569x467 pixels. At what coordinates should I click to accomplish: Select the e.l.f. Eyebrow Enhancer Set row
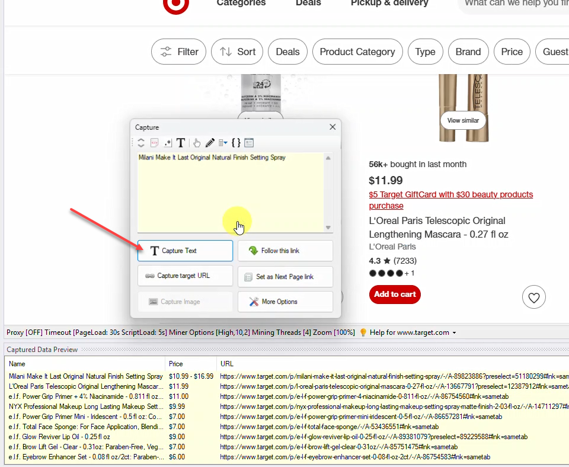pyautogui.click(x=287, y=457)
